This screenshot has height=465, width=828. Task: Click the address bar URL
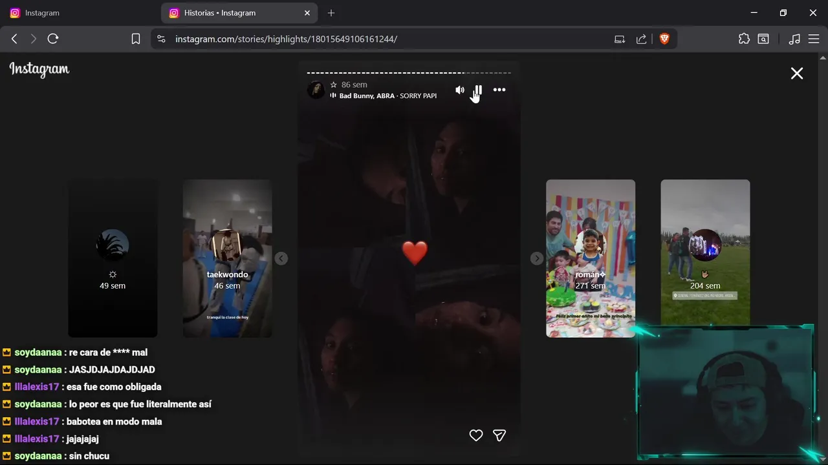(286, 39)
